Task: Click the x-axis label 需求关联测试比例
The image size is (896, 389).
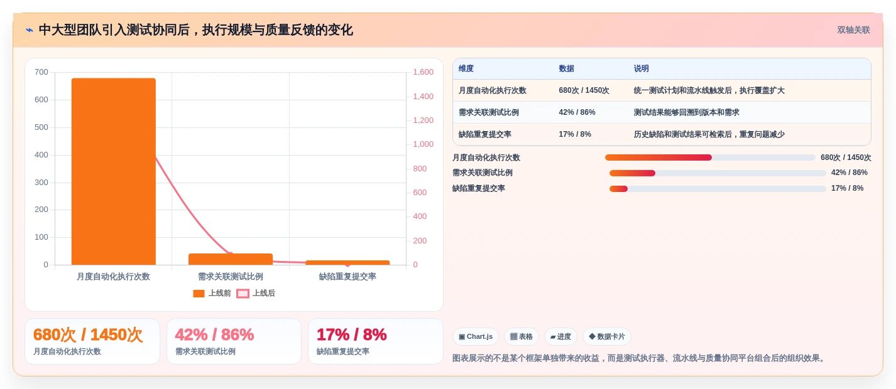Action: [x=231, y=277]
